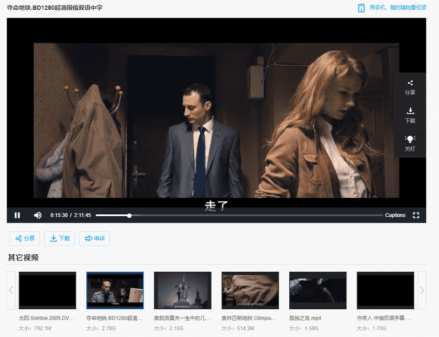Click the 大小: 2.15G size text

click(169, 328)
